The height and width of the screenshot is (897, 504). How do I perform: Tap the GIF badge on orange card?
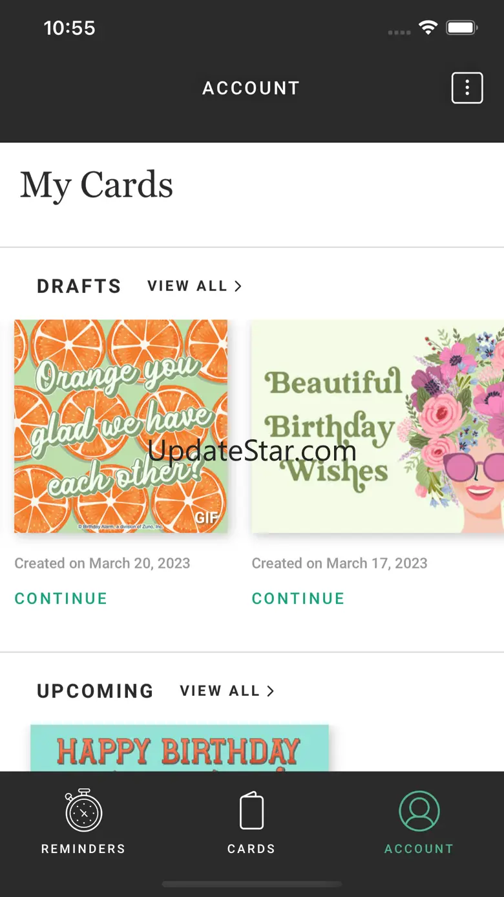pyautogui.click(x=207, y=517)
